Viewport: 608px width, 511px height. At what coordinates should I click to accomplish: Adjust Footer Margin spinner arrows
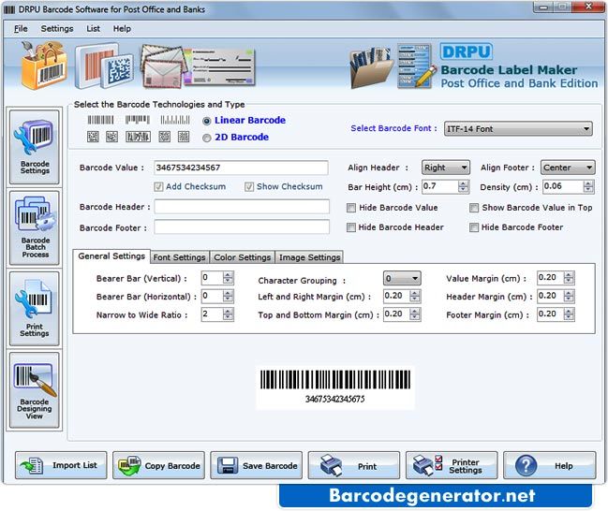click(x=569, y=314)
